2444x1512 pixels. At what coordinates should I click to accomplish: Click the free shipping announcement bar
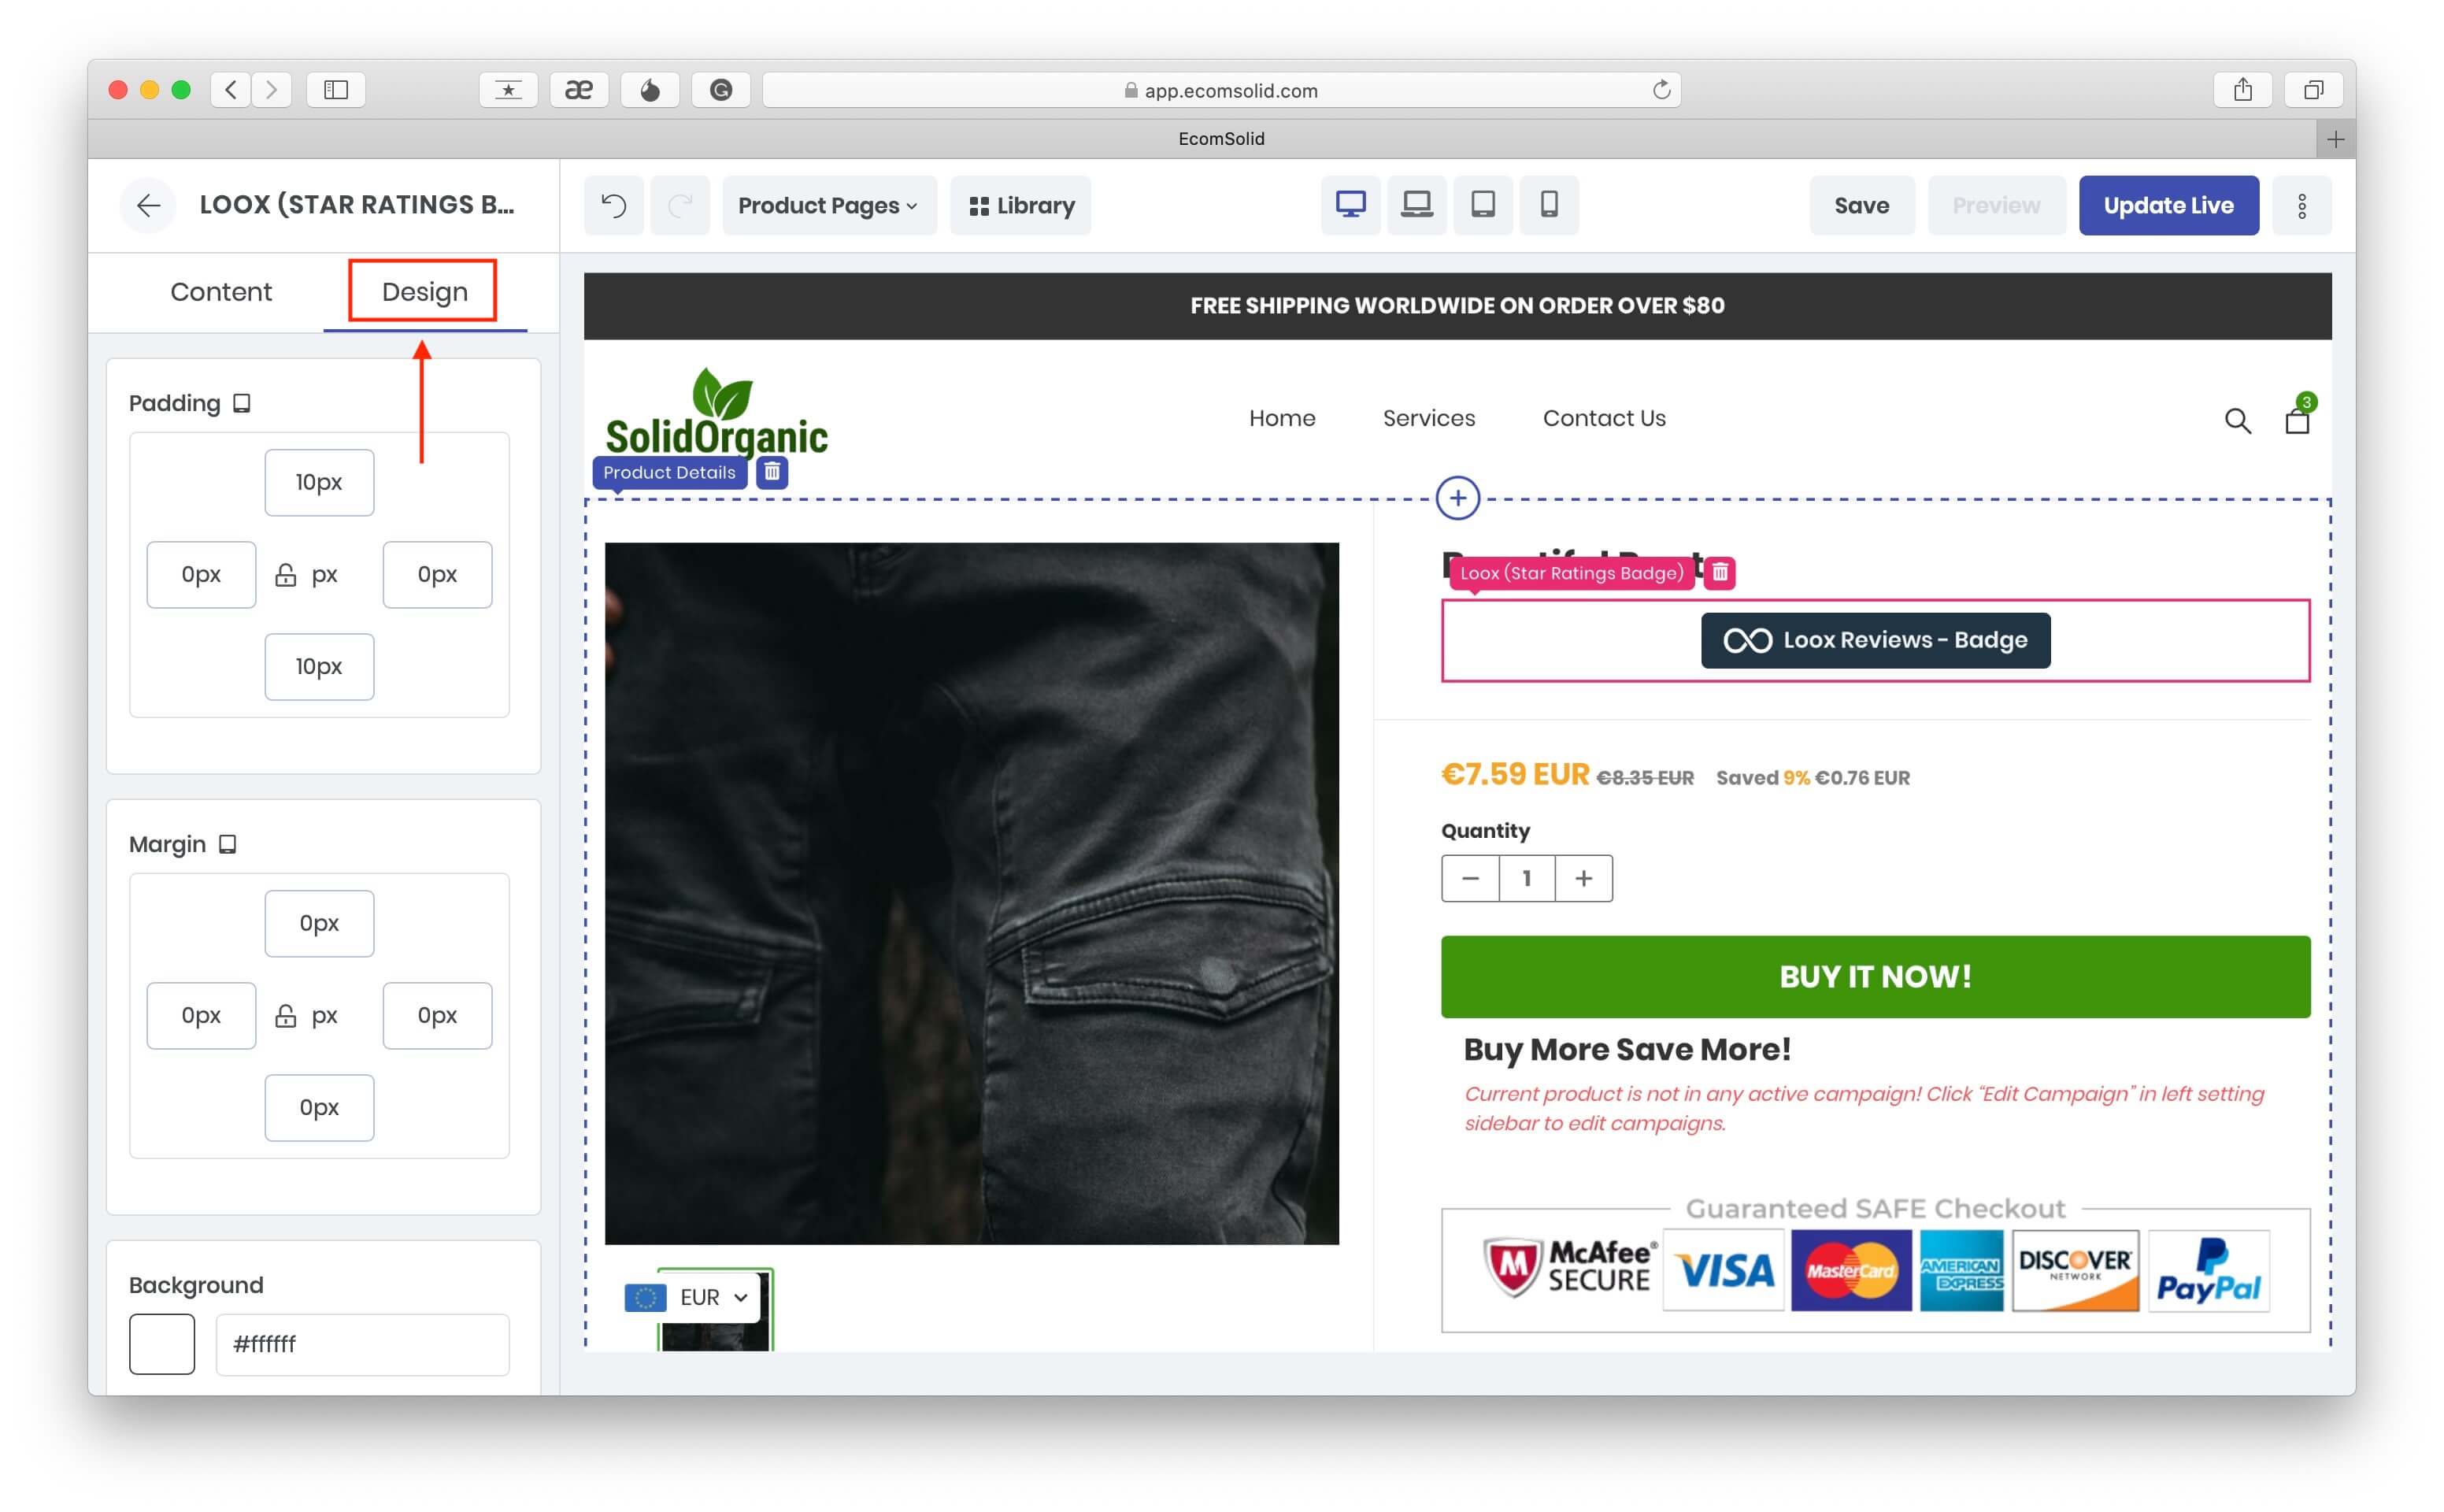[x=1457, y=306]
